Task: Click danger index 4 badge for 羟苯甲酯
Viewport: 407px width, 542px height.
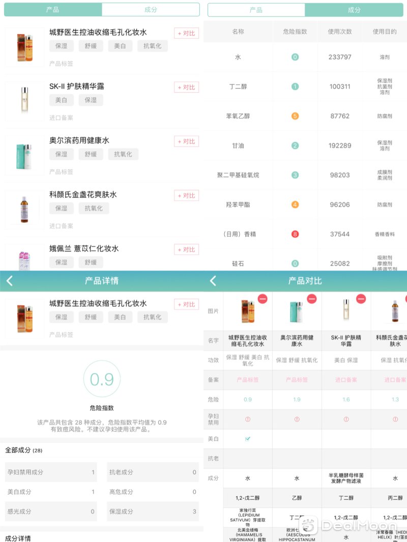Action: point(295,205)
